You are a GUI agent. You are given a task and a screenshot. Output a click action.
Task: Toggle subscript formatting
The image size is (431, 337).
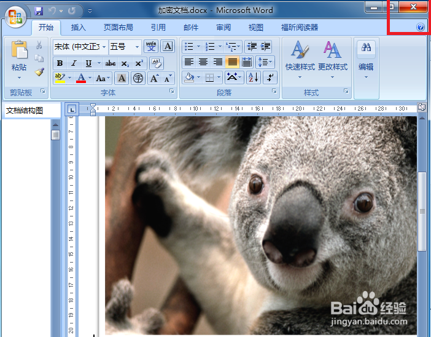pyautogui.click(x=125, y=63)
